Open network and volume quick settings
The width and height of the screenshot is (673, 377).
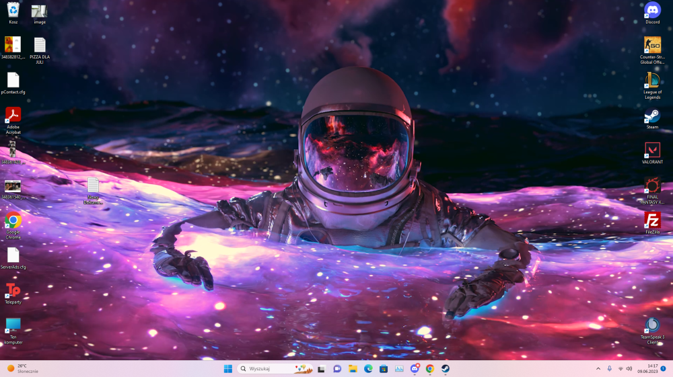click(625, 369)
